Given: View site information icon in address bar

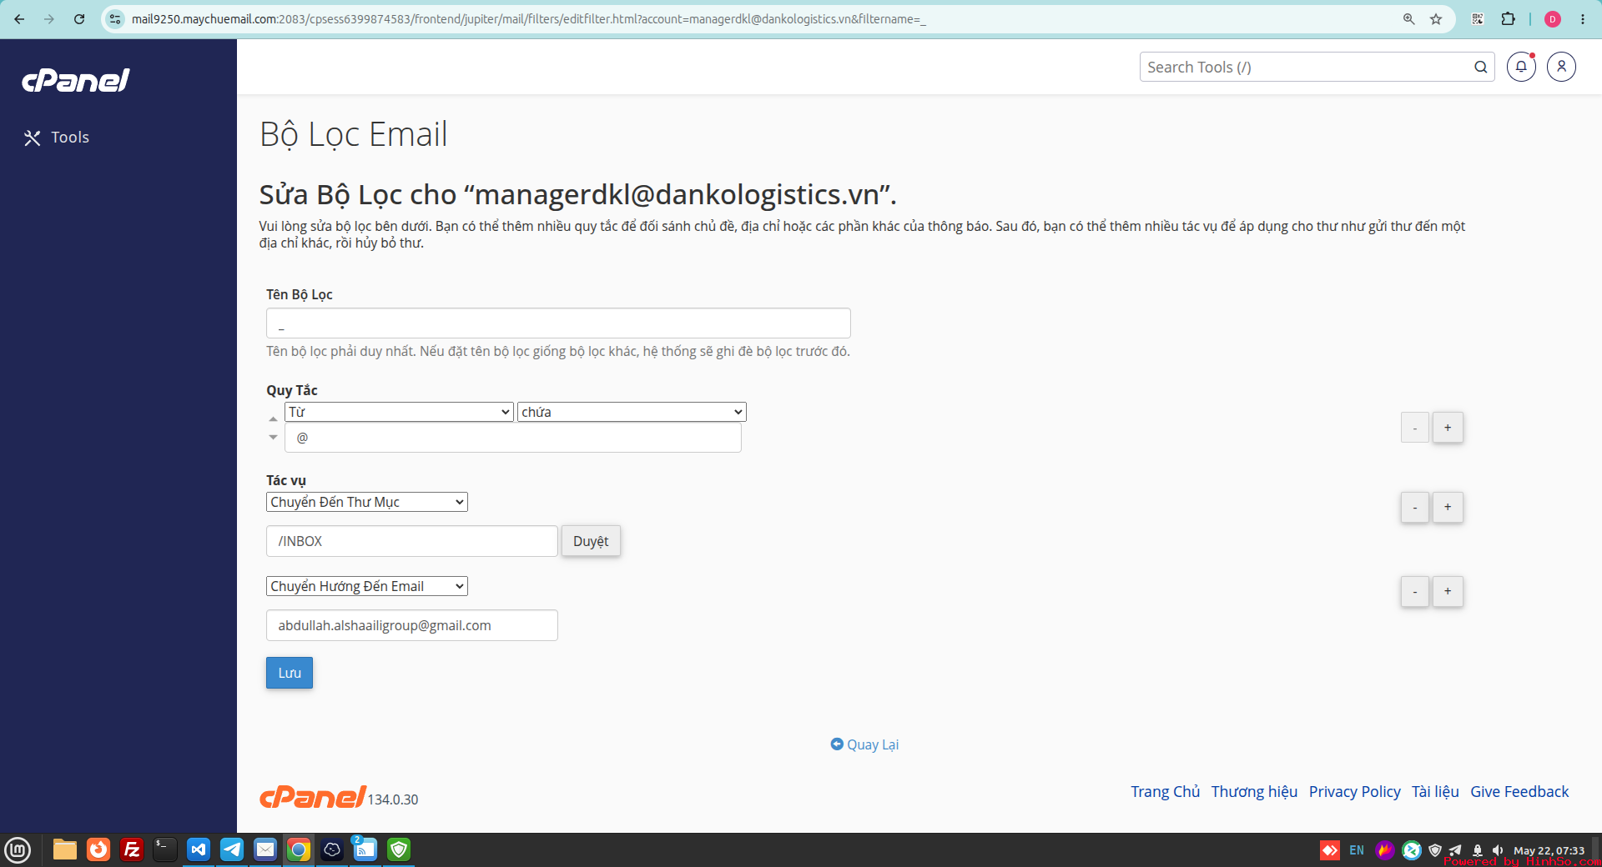Looking at the screenshot, I should point(116,18).
